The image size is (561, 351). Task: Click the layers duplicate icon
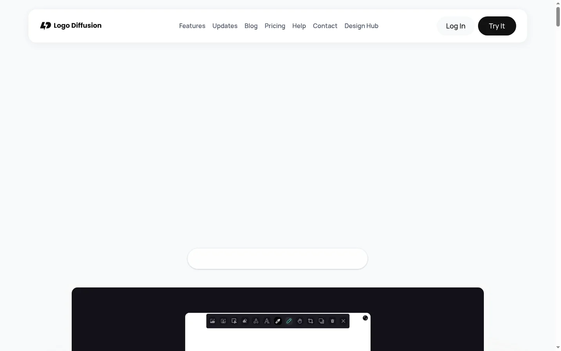tap(321, 321)
